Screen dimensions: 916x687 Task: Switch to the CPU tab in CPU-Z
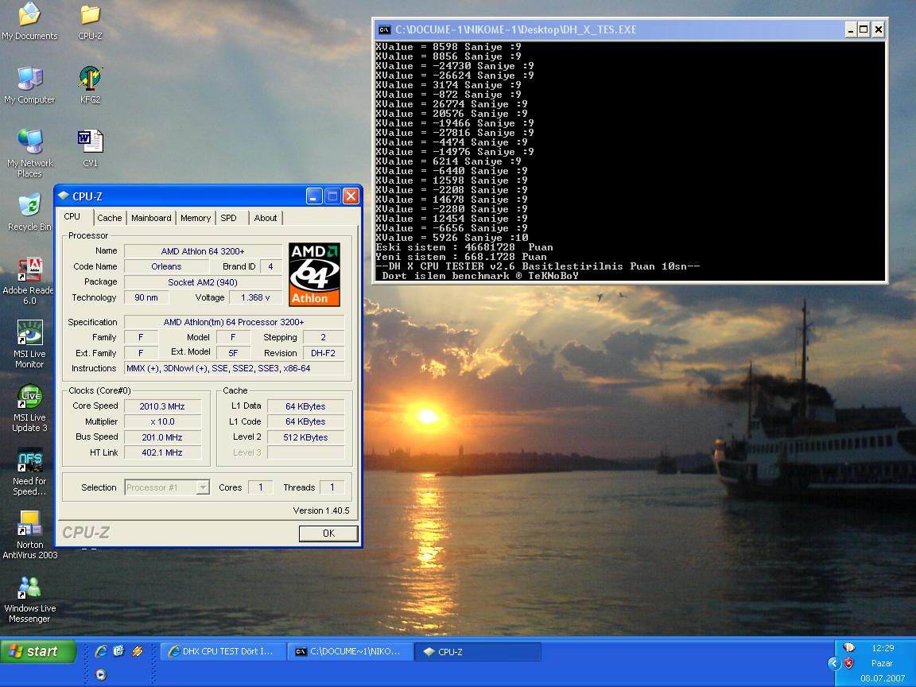pos(72,217)
